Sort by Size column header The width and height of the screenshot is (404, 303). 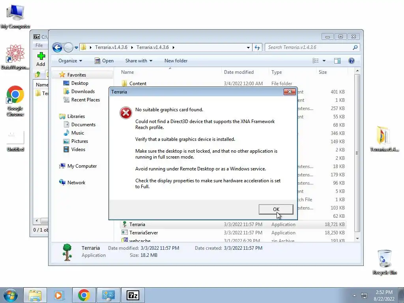pos(332,72)
